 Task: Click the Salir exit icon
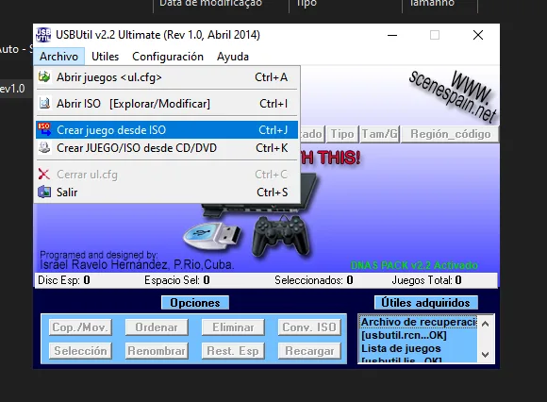[x=44, y=192]
